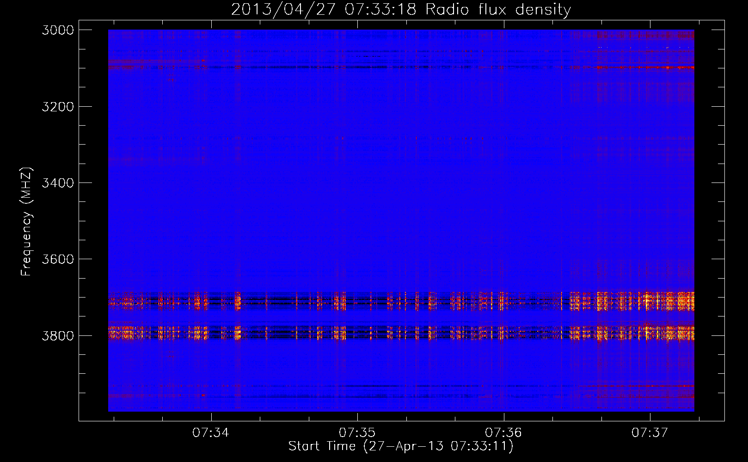
Task: Click the plot title "2013/04/27 07:33:18 Radio flux density"
Action: (401, 9)
